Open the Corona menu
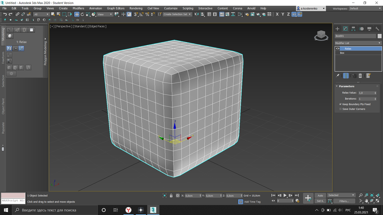383x215 pixels. tap(237, 8)
